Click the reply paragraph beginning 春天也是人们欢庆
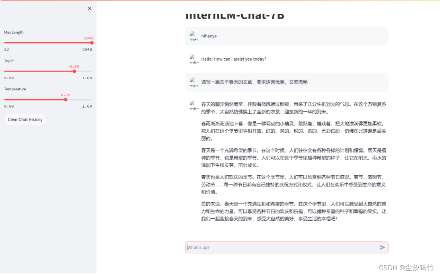This screenshot has width=440, height=275. click(x=294, y=185)
